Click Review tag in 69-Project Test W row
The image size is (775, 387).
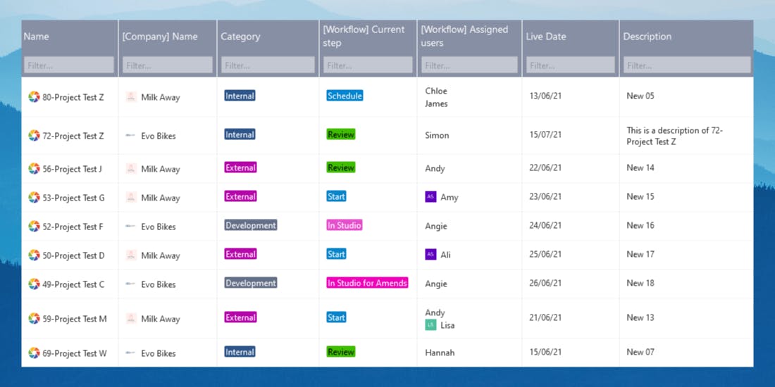340,351
